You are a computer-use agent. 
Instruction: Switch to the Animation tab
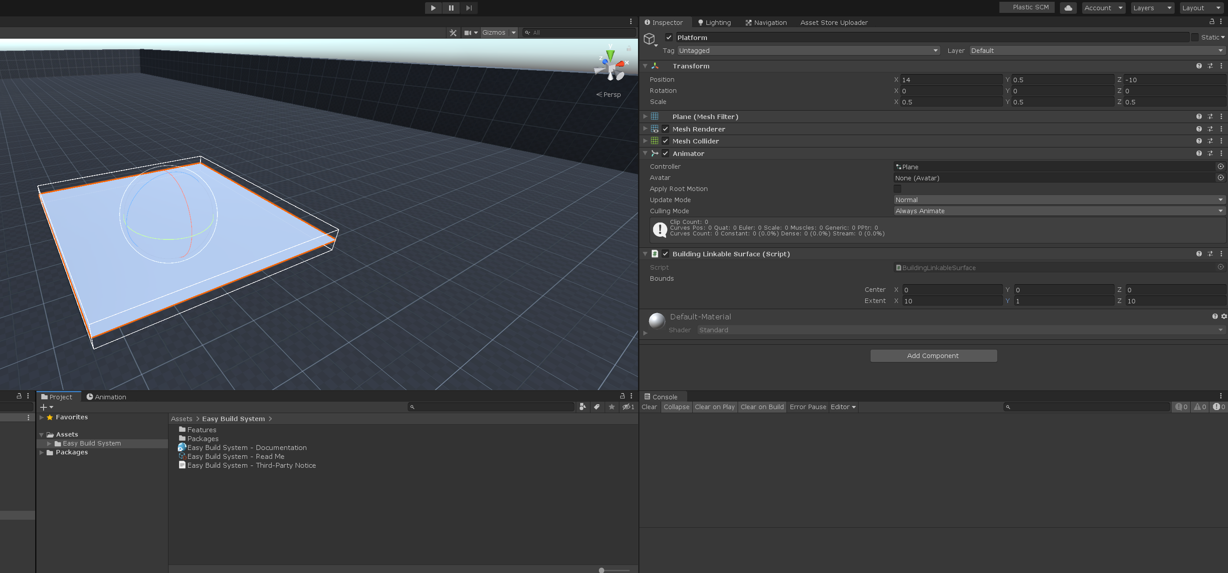pyautogui.click(x=106, y=397)
